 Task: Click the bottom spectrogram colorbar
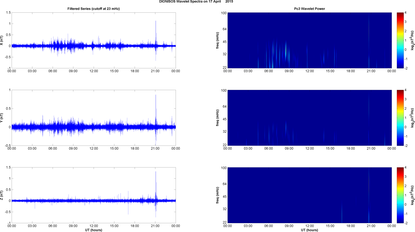pos(400,195)
